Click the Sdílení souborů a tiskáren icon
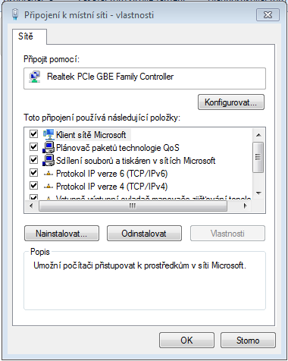 tap(49, 160)
